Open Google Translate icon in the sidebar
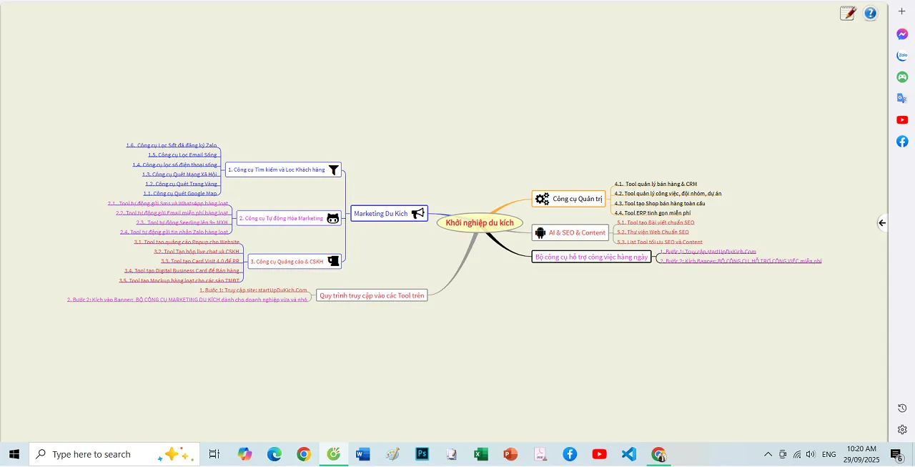The image size is (915, 467). tap(902, 98)
